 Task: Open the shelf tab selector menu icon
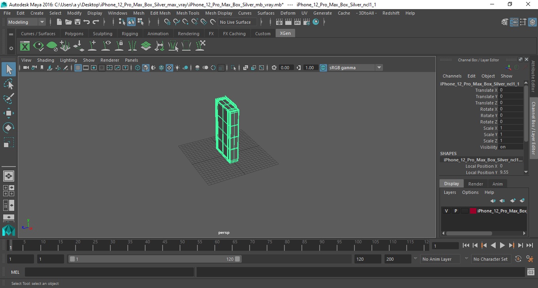(x=11, y=34)
